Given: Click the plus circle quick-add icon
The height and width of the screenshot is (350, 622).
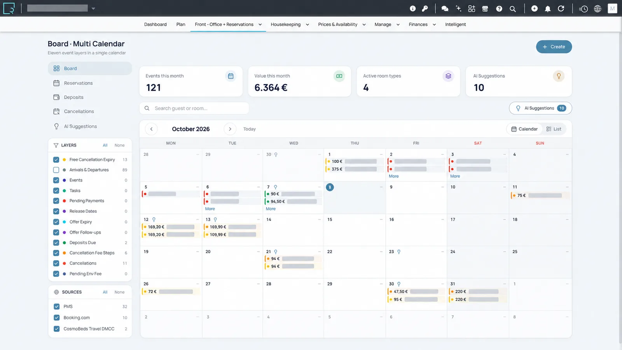Looking at the screenshot, I should coord(535,9).
